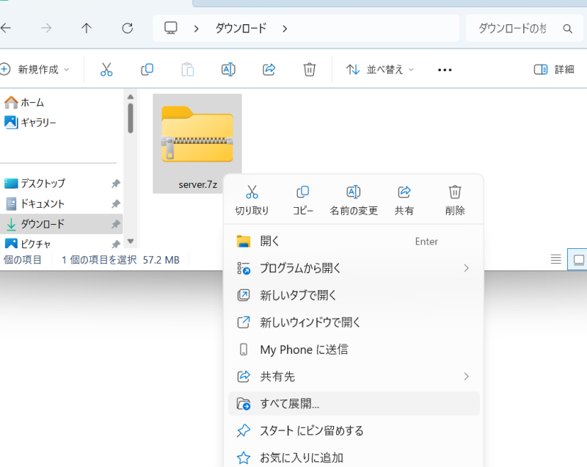
Task: Open ピクチャ in the navigation pane
Action: click(x=28, y=244)
